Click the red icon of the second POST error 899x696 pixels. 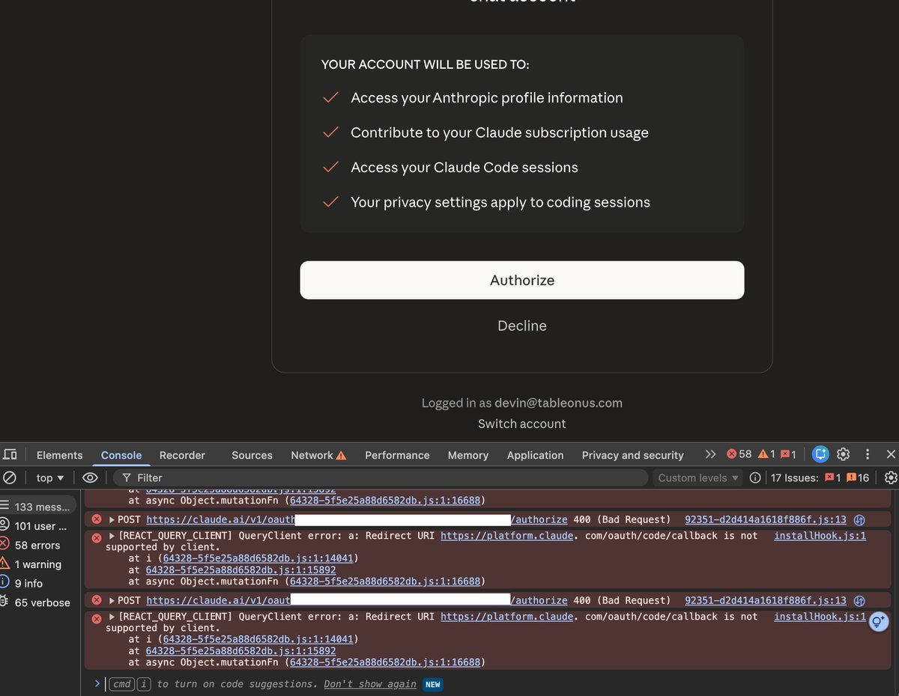click(x=97, y=600)
